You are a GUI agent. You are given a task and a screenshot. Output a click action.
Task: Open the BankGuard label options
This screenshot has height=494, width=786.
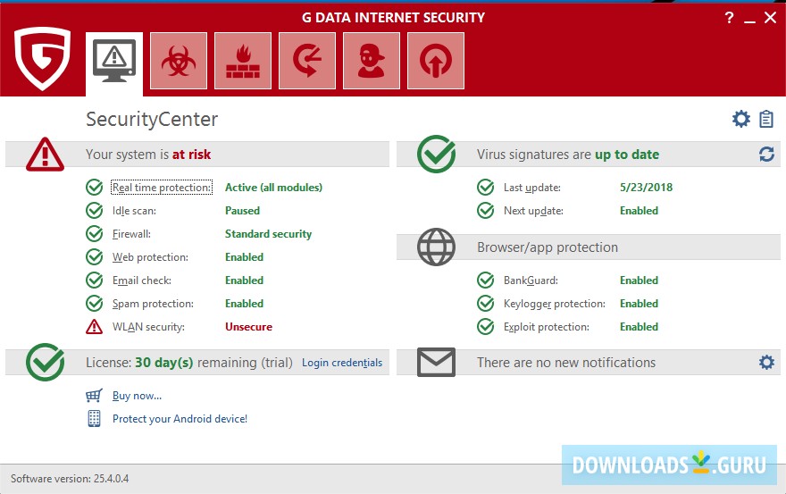click(x=531, y=280)
